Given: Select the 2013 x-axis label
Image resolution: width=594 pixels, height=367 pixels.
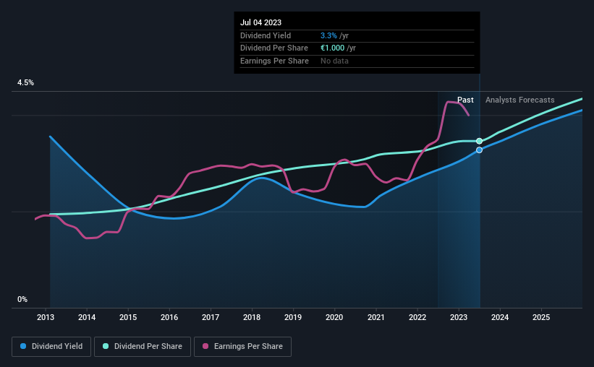Looking at the screenshot, I should tap(46, 317).
